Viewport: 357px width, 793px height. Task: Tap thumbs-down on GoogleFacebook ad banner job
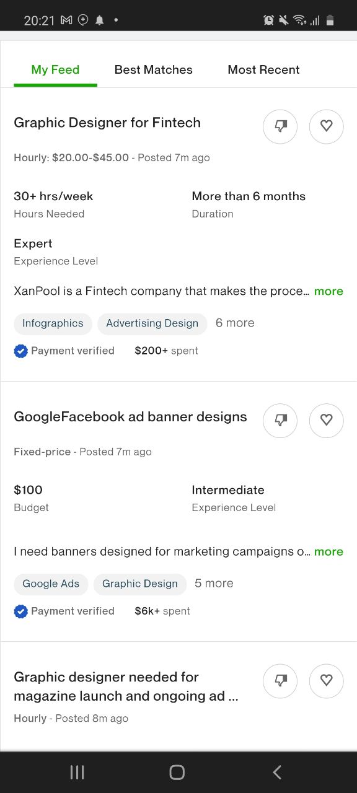[x=280, y=421]
